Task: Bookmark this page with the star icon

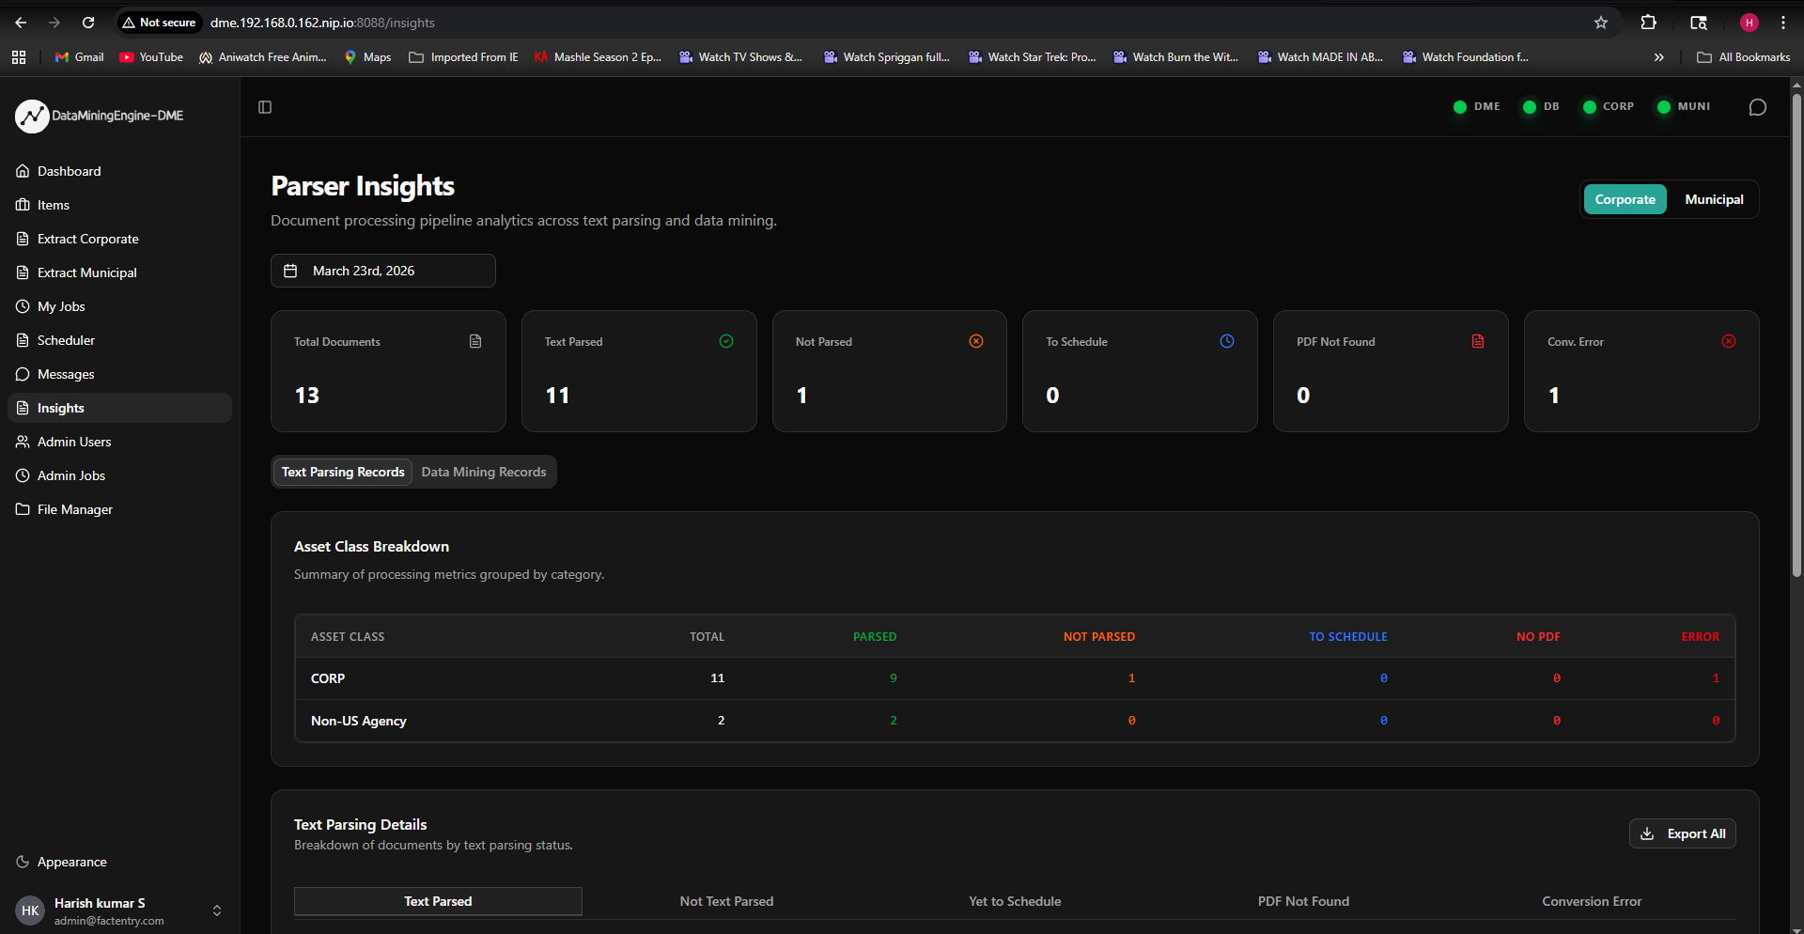Action: point(1601,23)
